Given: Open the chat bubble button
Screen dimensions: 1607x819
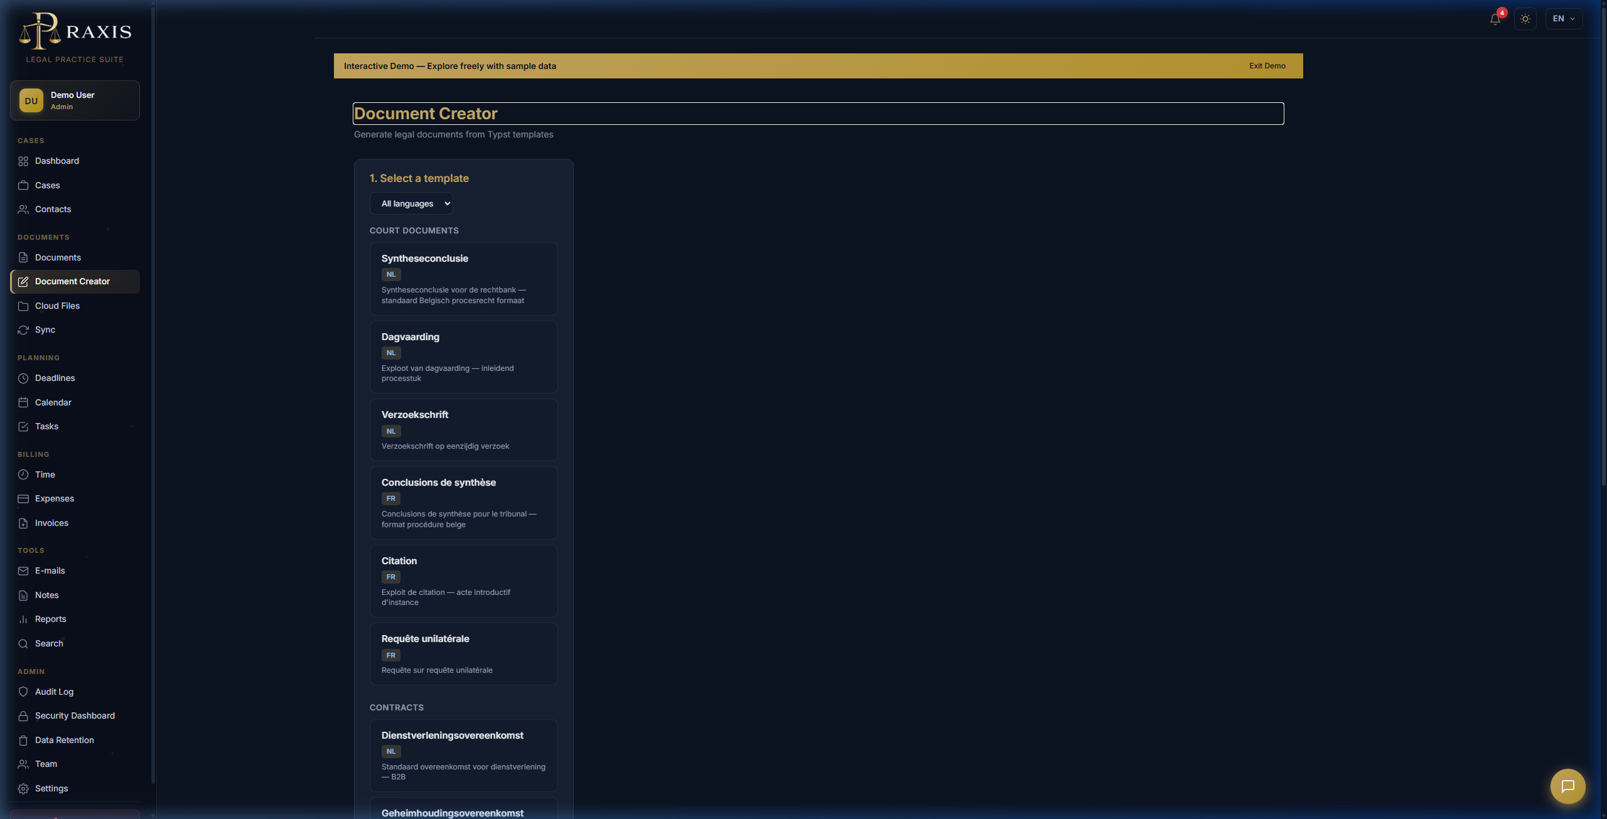Looking at the screenshot, I should tap(1567, 786).
